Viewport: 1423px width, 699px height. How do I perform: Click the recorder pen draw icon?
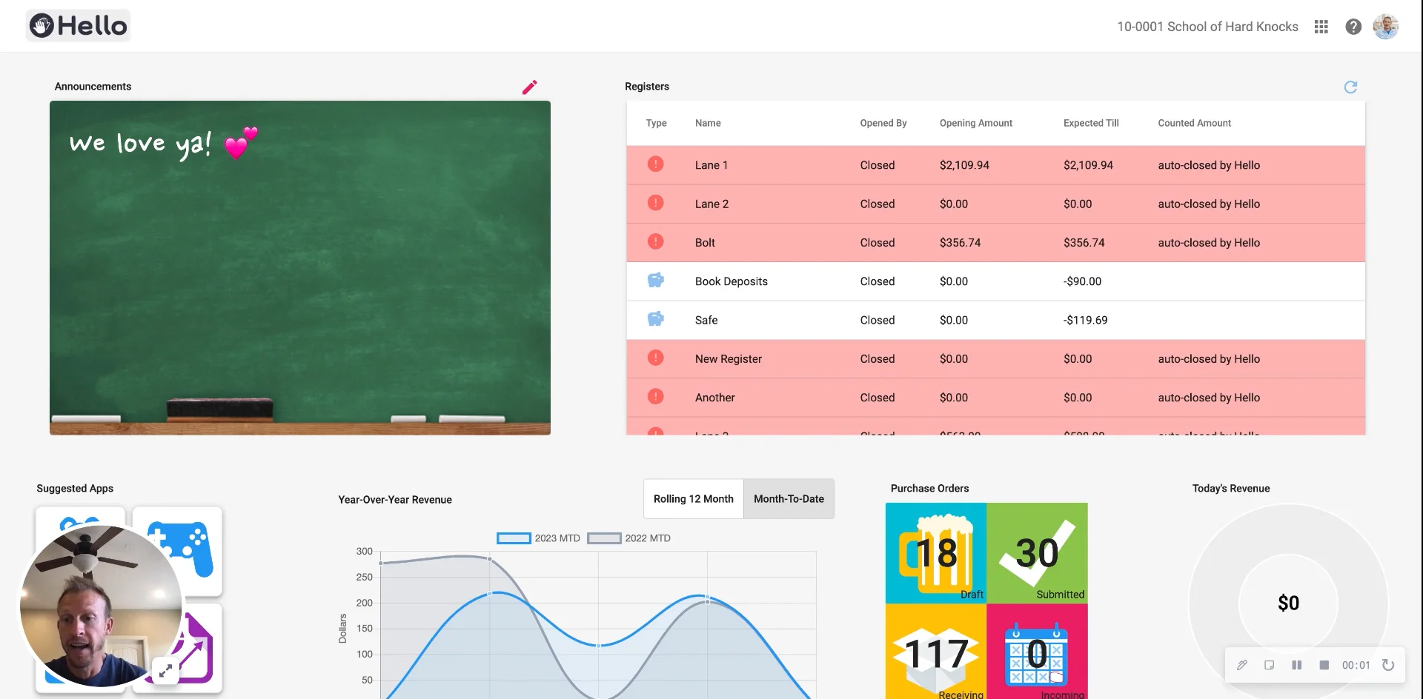pos(1242,665)
